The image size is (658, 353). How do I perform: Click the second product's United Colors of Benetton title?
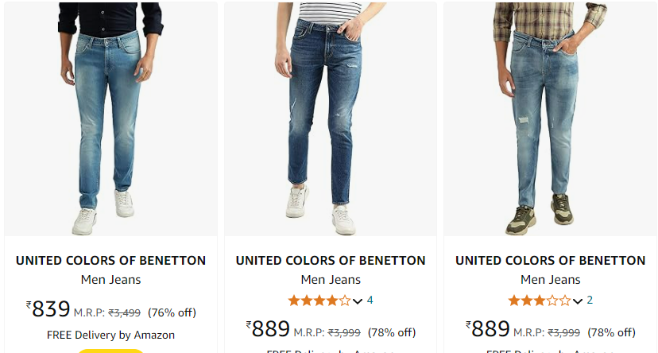(331, 261)
